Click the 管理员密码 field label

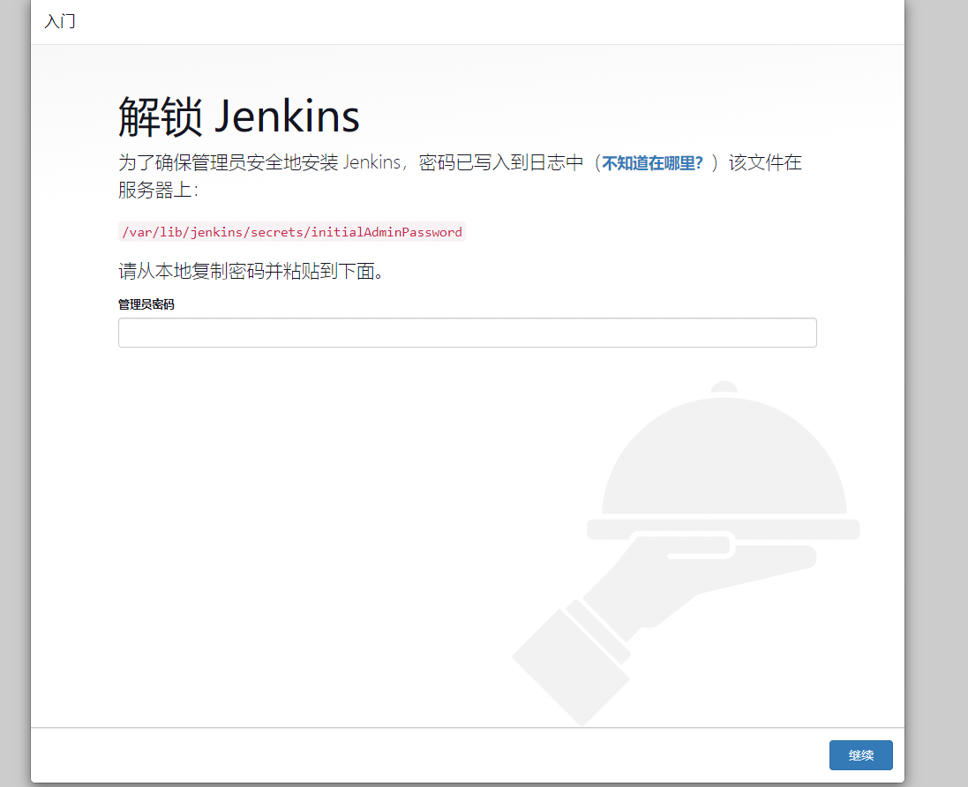(x=146, y=304)
